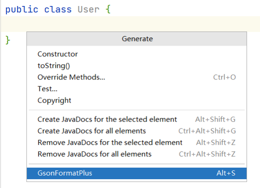Select Constructor from Generate menu
Viewport: 260px width, 188px height.
tap(136, 54)
